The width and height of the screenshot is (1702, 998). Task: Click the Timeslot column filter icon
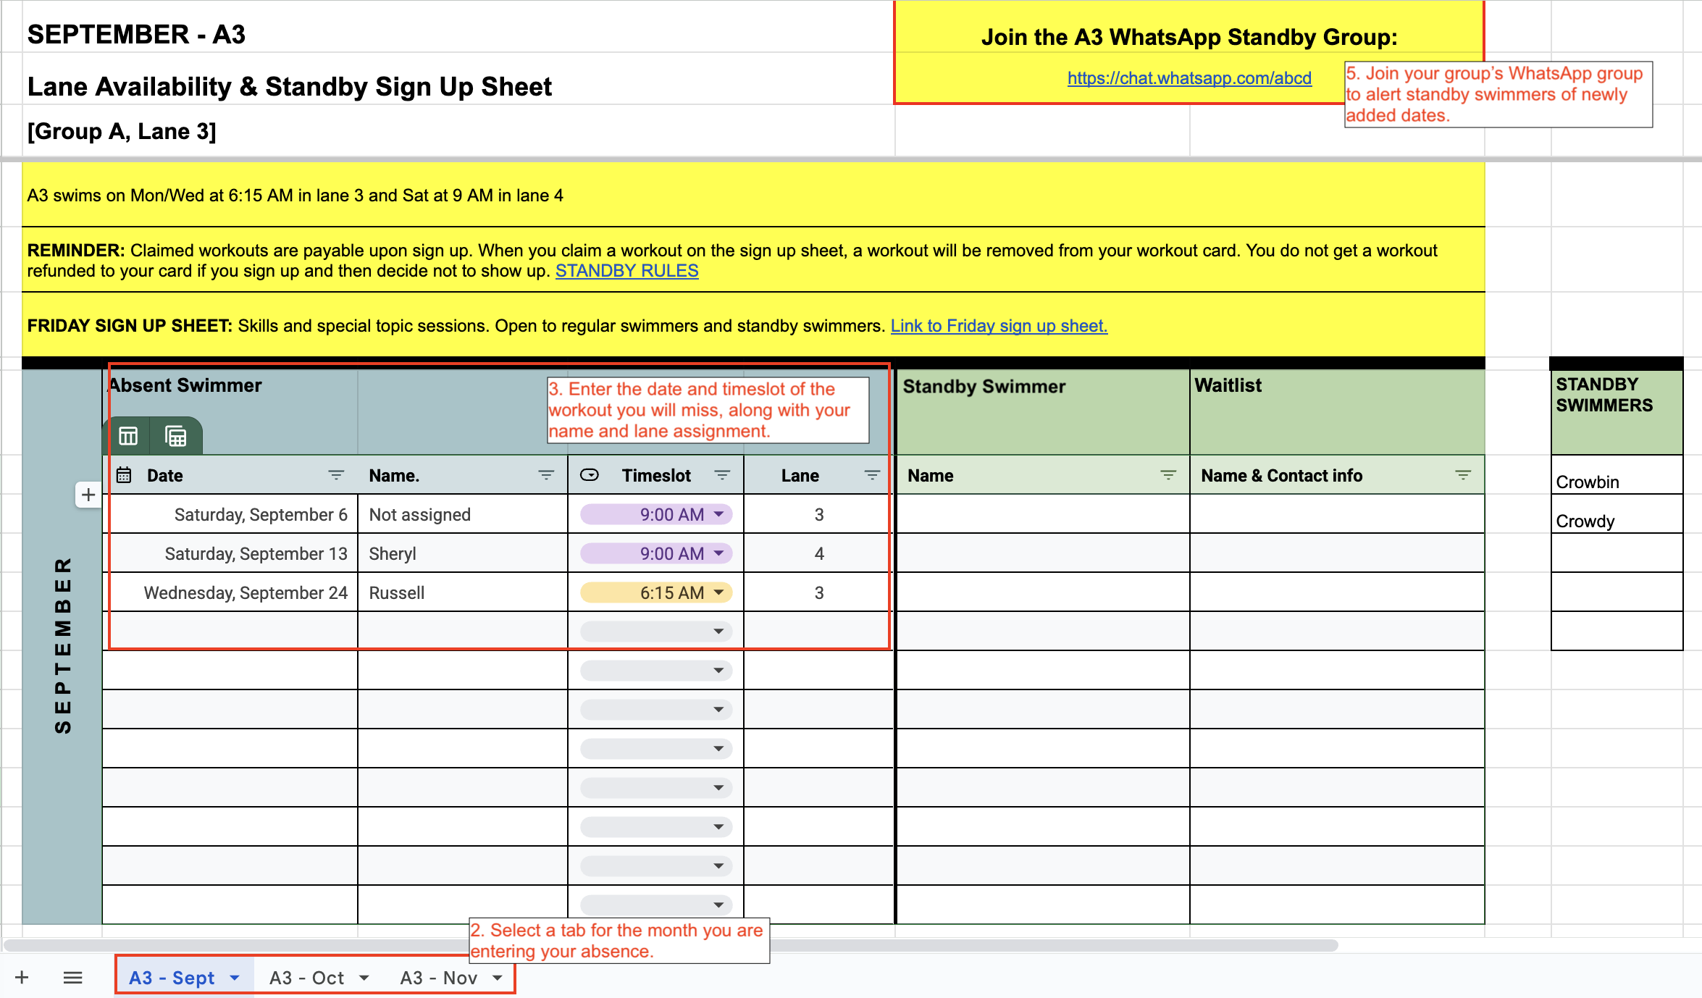[722, 475]
